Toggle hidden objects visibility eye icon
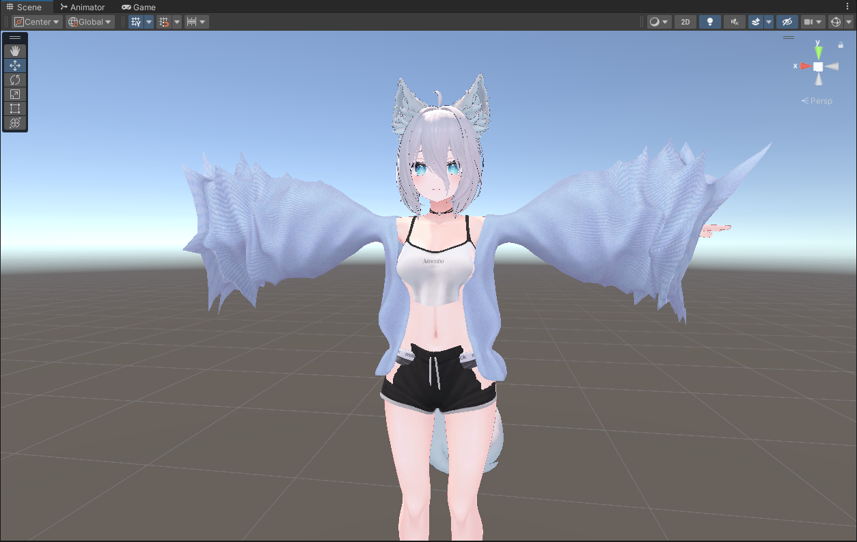The width and height of the screenshot is (857, 542). [x=787, y=22]
